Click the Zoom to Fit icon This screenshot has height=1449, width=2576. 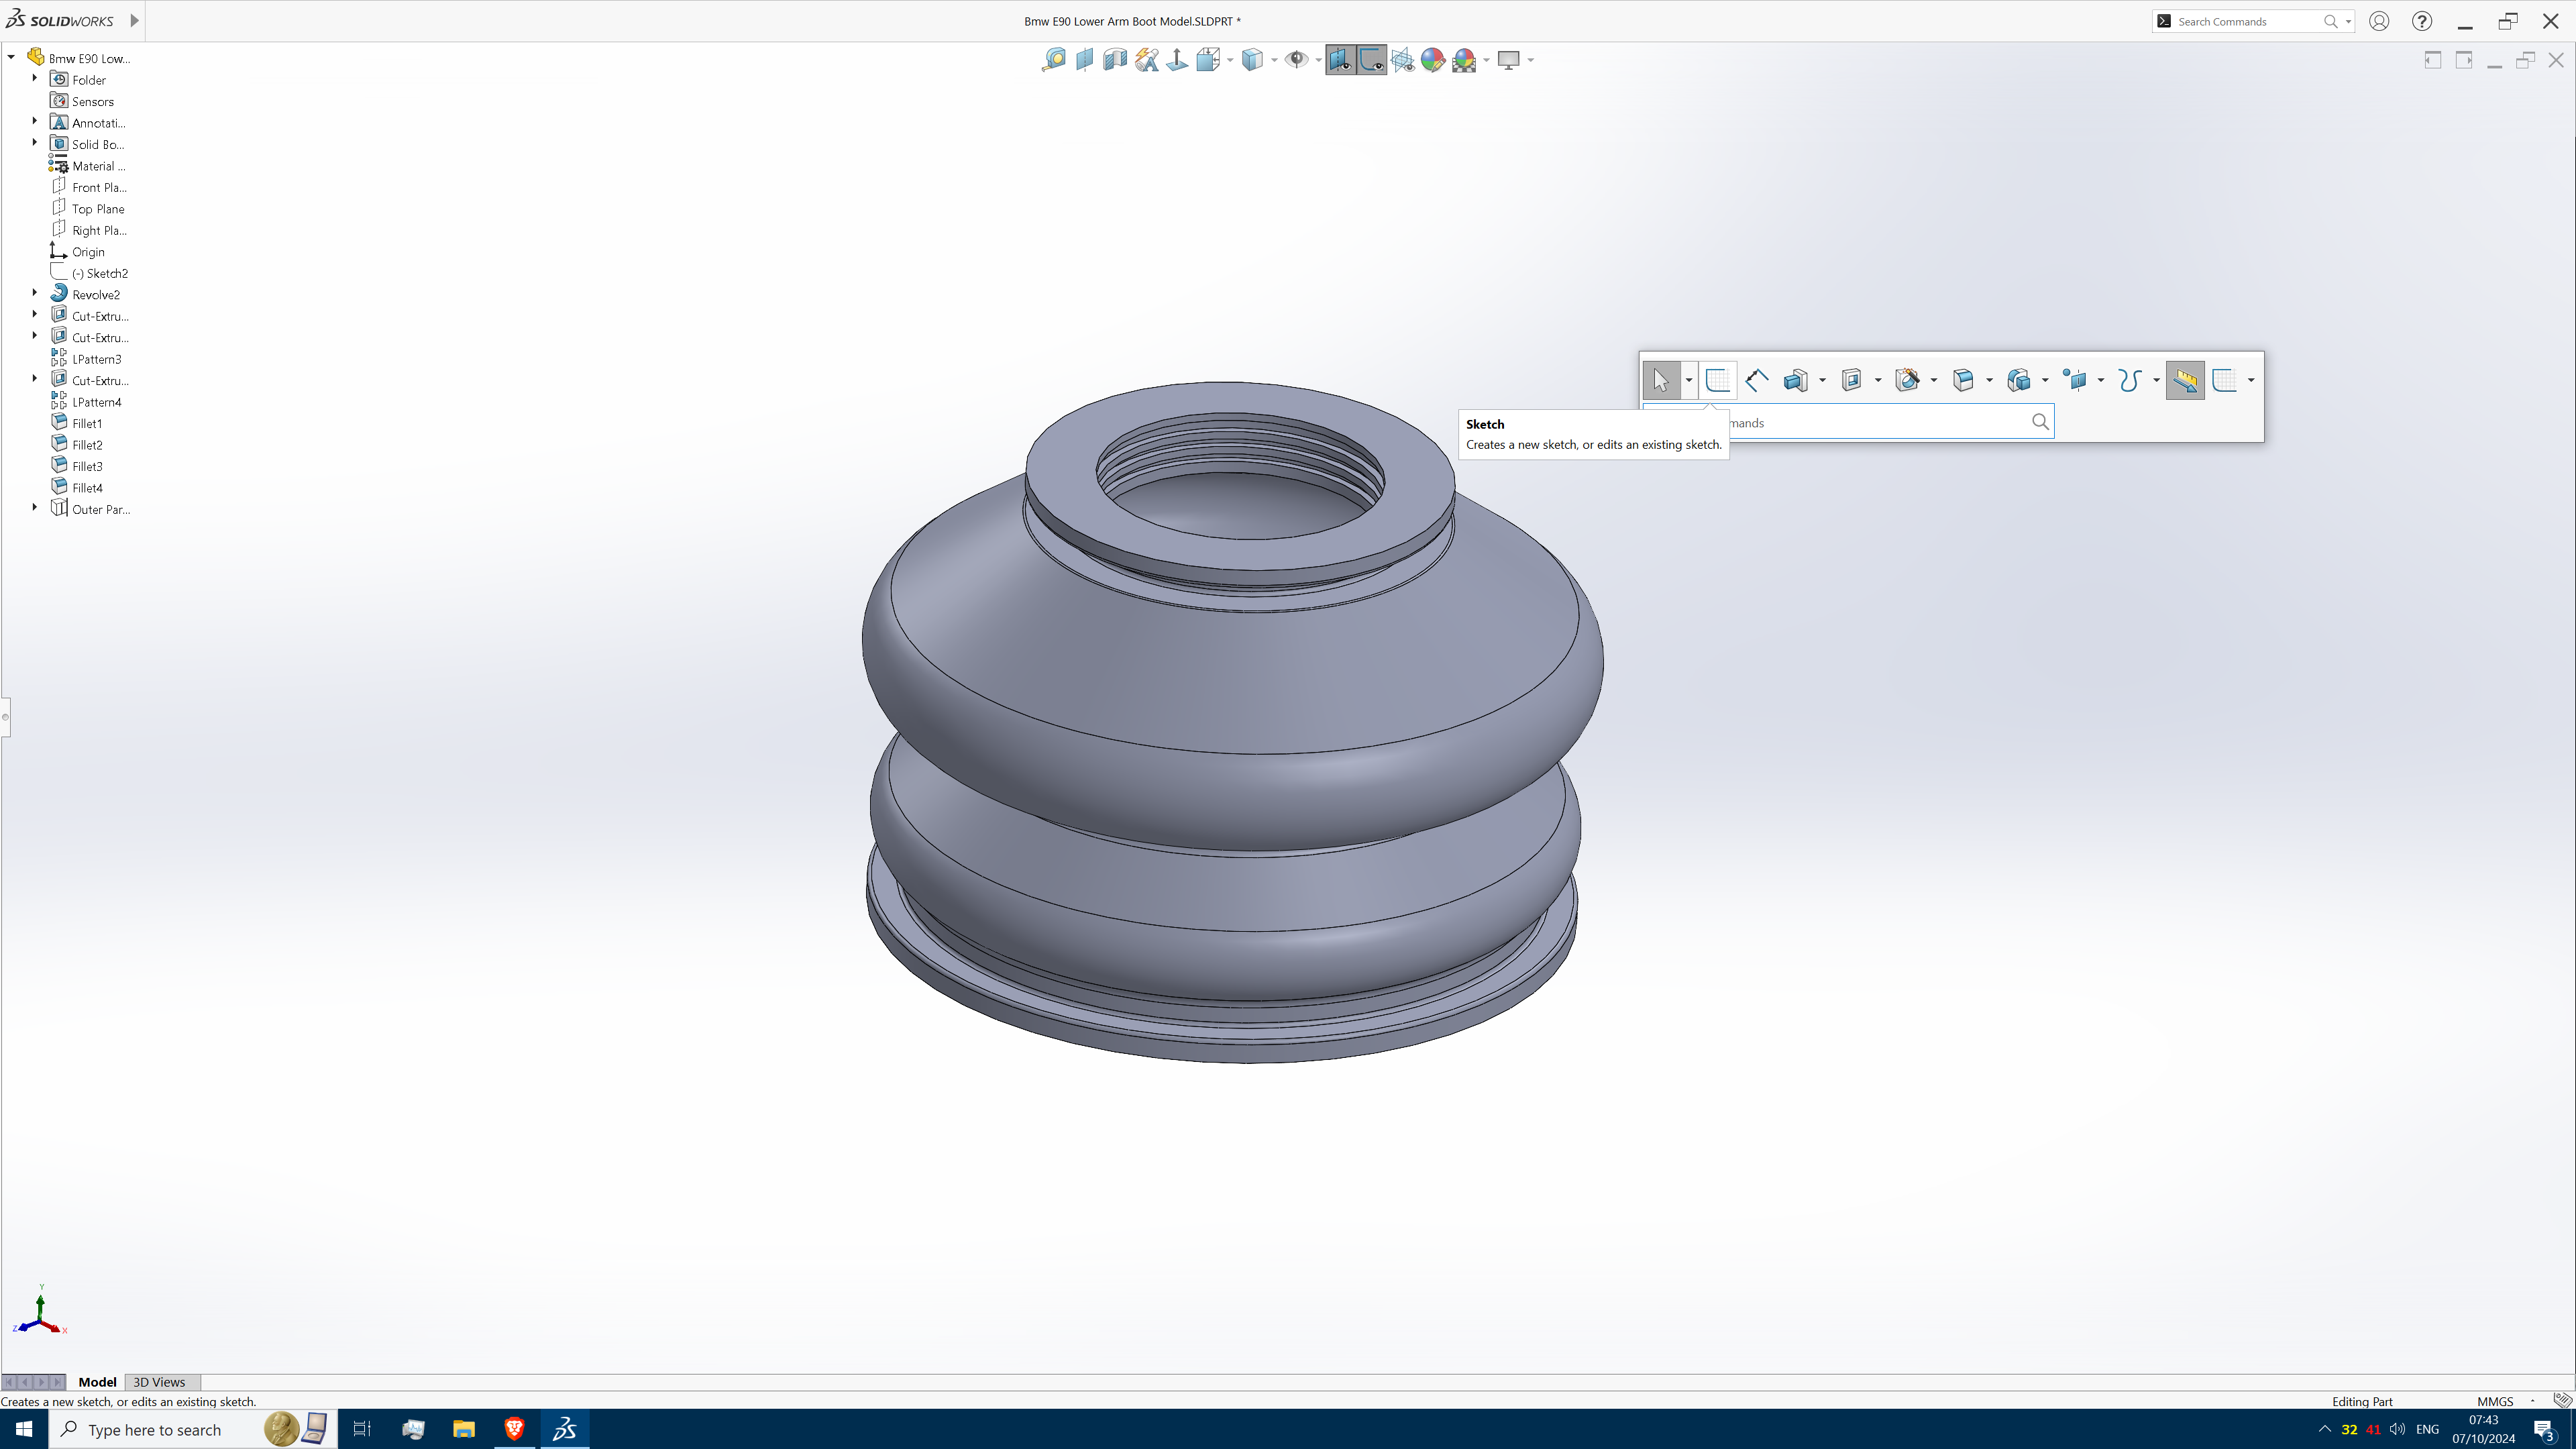coord(1053,60)
